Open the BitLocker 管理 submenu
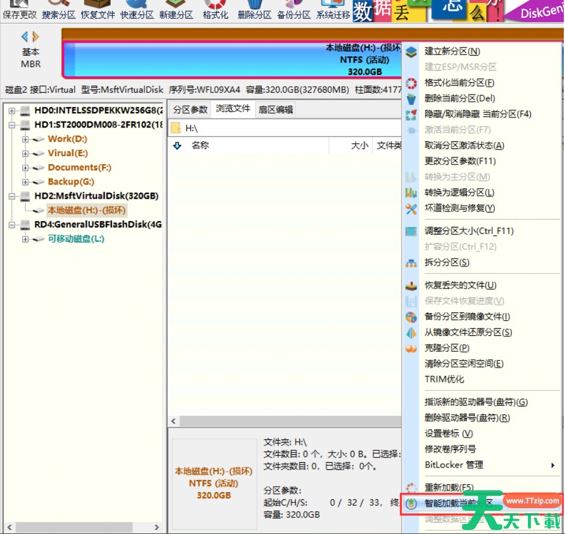Screen dimensions: 565x534 (x=454, y=465)
